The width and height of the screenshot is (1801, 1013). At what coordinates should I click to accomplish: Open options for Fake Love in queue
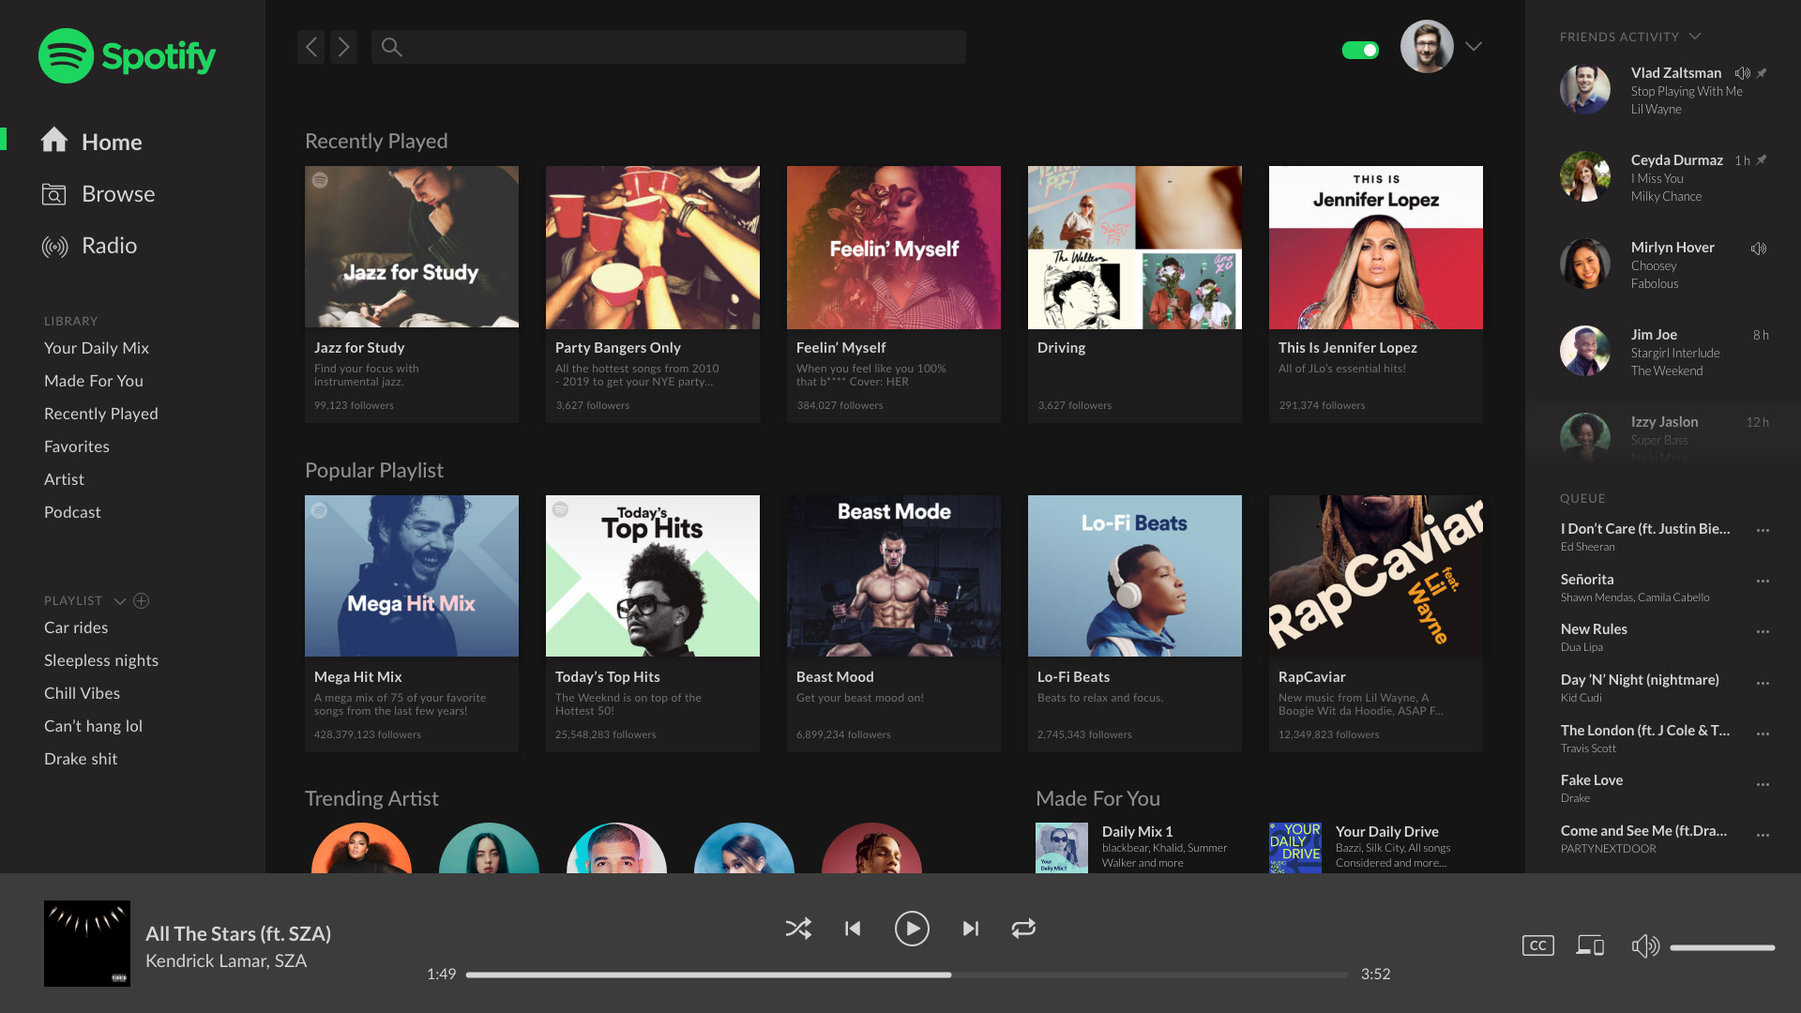(x=1763, y=784)
